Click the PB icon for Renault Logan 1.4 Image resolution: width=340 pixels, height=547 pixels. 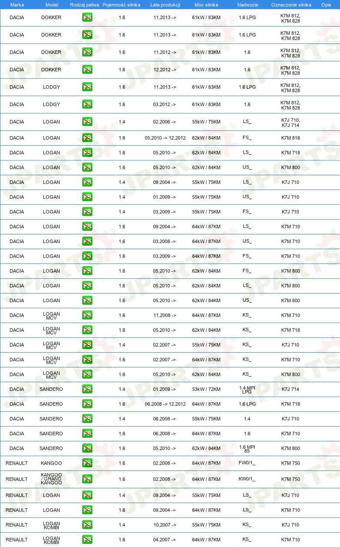click(87, 495)
